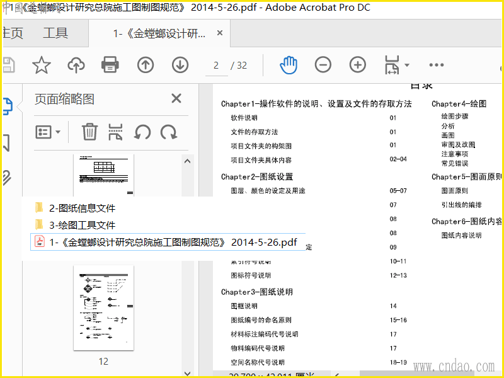Rotate page clockwise
The height and width of the screenshot is (378, 504).
pos(169,132)
